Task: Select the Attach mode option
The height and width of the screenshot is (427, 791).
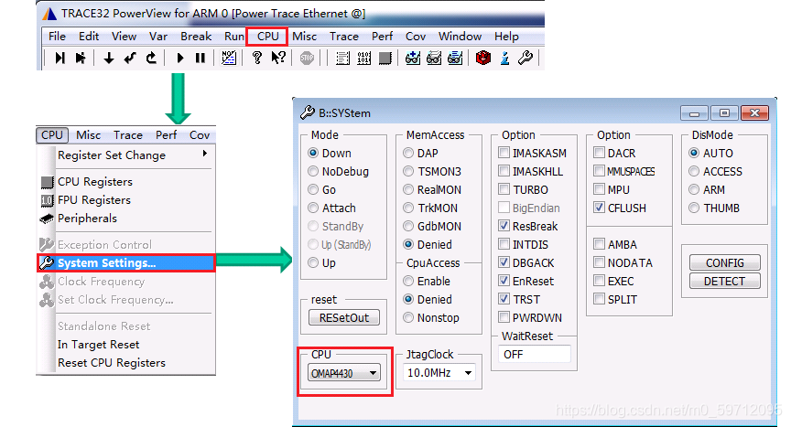Action: click(313, 208)
